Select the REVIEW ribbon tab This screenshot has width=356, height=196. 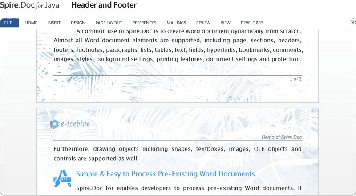(x=203, y=23)
